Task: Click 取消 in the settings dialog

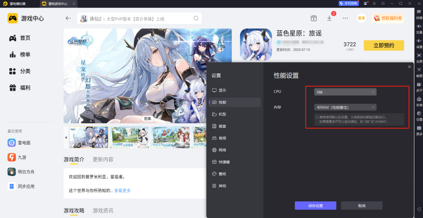Action: click(x=362, y=206)
